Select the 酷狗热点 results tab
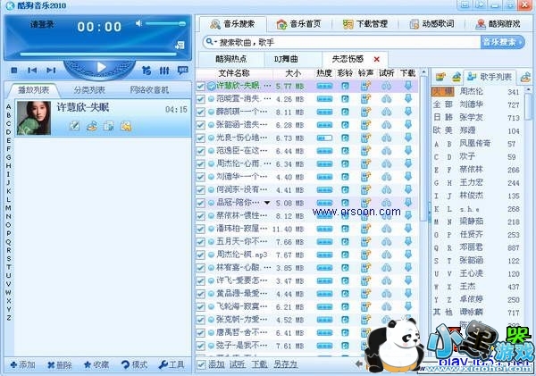 click(231, 59)
